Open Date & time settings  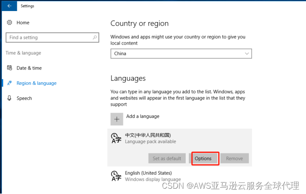[x=29, y=68]
